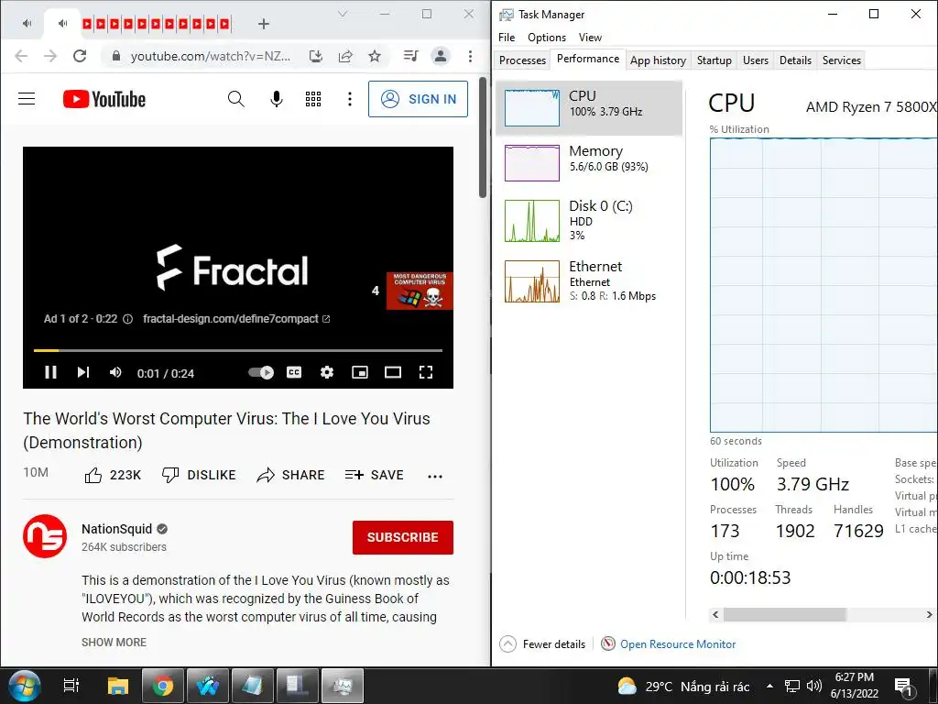Screen dimensions: 938x704
Task: Switch to the Details tab
Action: tap(795, 60)
